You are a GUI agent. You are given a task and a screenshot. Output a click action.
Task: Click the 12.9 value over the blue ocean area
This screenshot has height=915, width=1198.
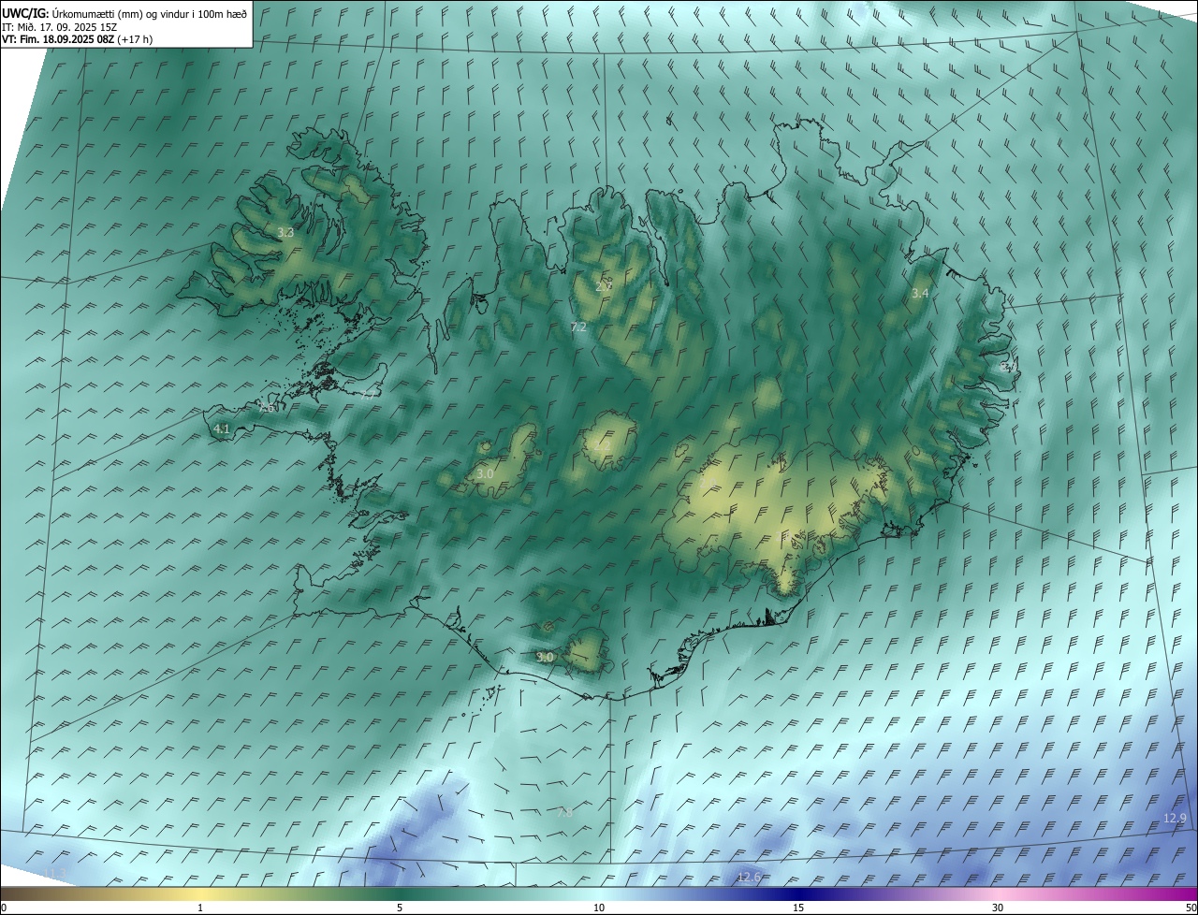click(1175, 818)
